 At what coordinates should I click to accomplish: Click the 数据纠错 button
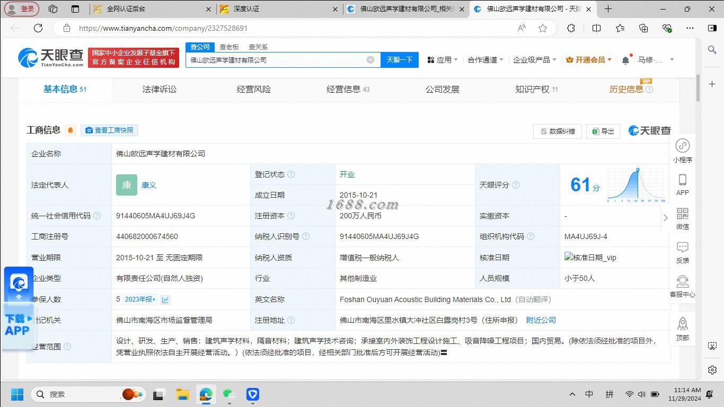(558, 131)
